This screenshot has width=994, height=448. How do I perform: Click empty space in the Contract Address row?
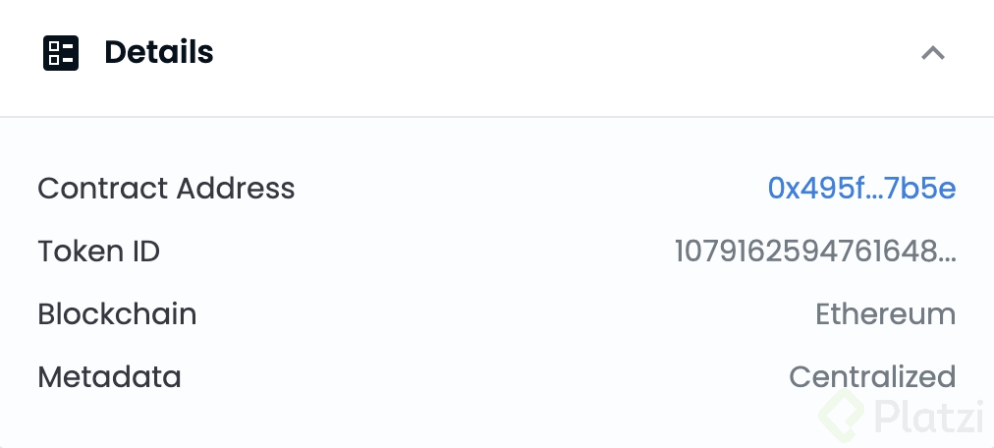[530, 188]
